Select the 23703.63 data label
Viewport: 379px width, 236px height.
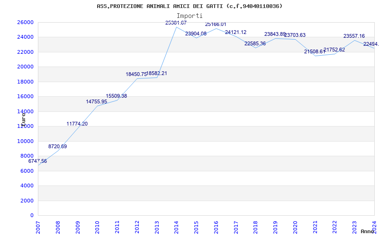coord(295,35)
